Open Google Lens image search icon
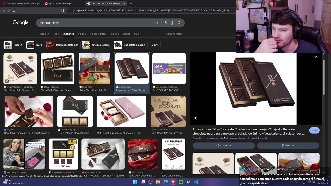Screen dimensions: 331x186 (x=173, y=23)
